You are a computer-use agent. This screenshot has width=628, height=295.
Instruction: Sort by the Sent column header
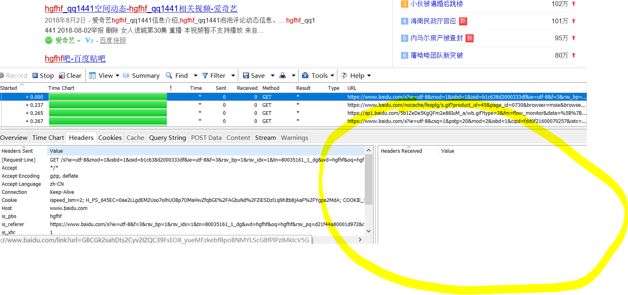coord(216,88)
